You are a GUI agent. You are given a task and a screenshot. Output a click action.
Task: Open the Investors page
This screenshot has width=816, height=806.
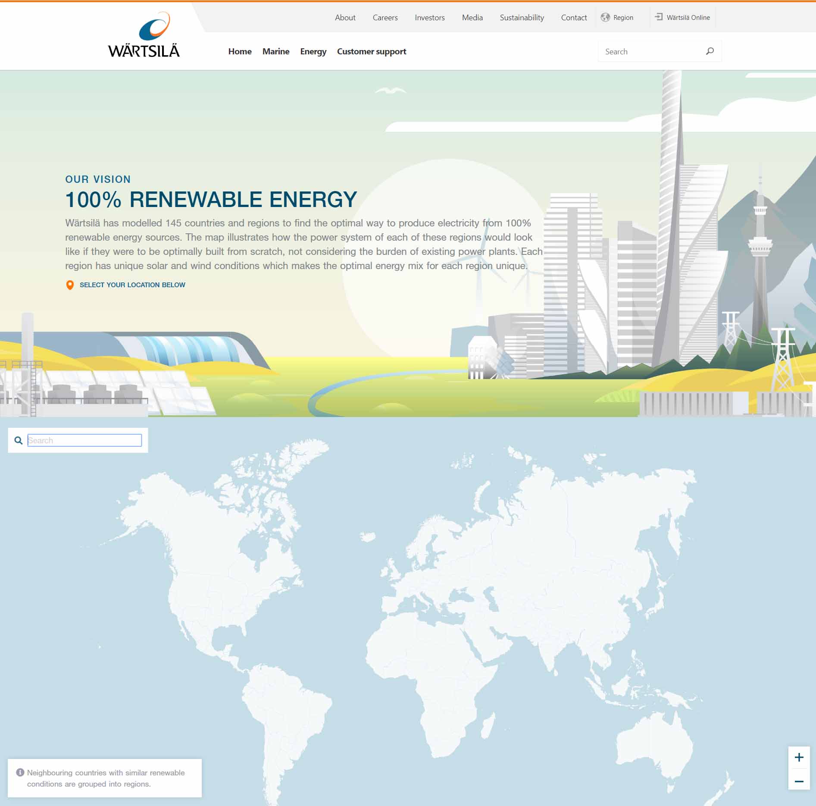429,18
